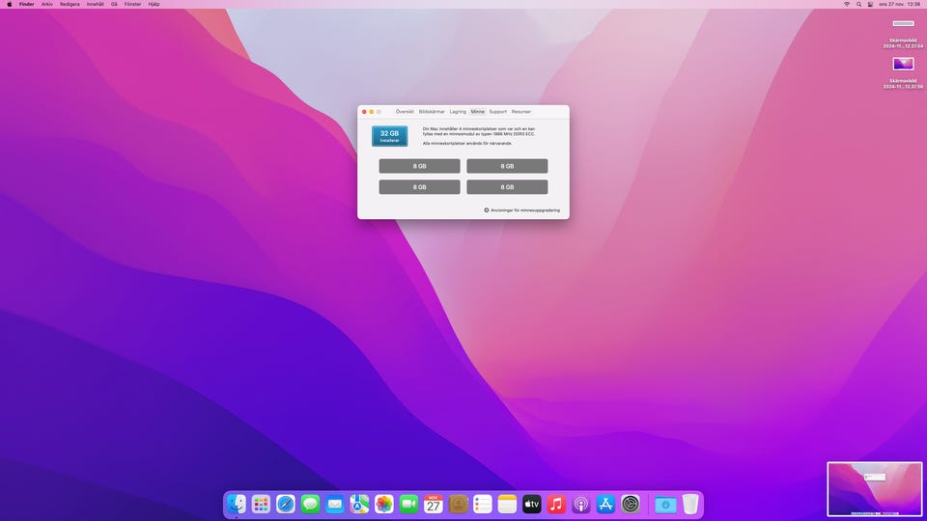Open the Contacts app in the Dock

pos(458,504)
